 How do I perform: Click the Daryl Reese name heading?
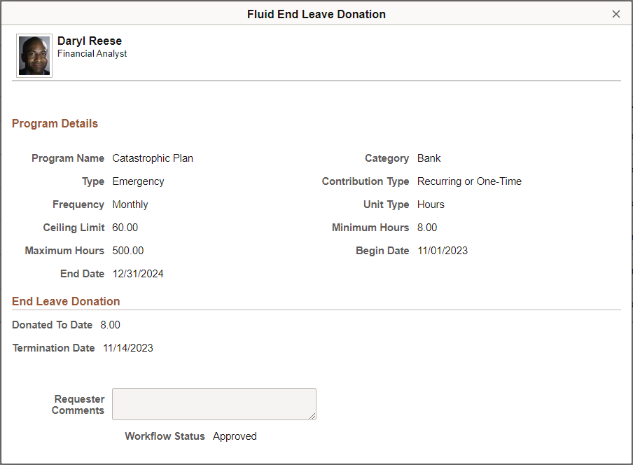[x=90, y=41]
